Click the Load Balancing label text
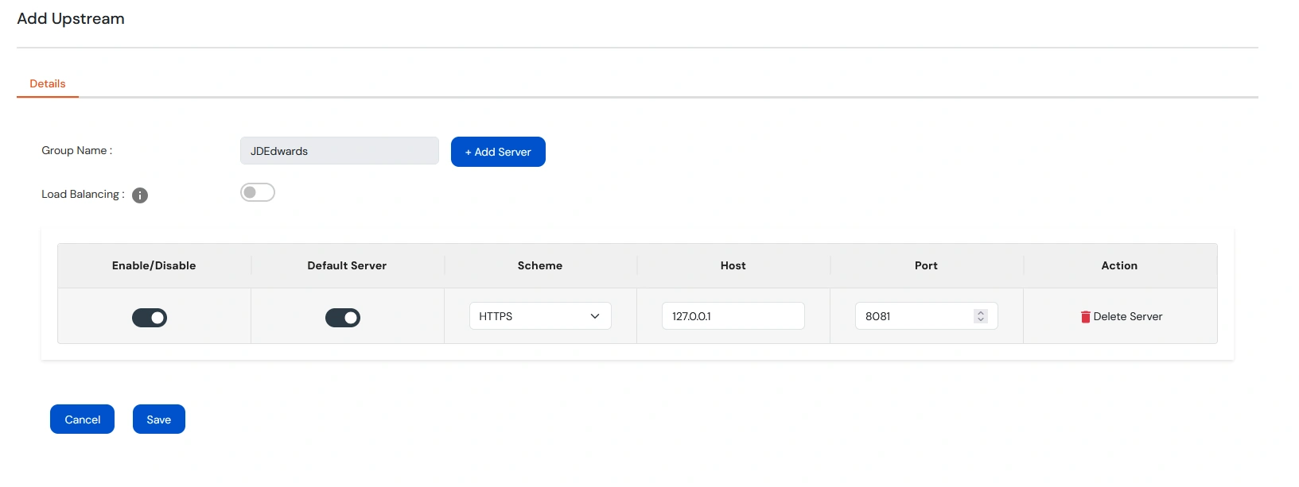The image size is (1299, 487). [x=83, y=194]
